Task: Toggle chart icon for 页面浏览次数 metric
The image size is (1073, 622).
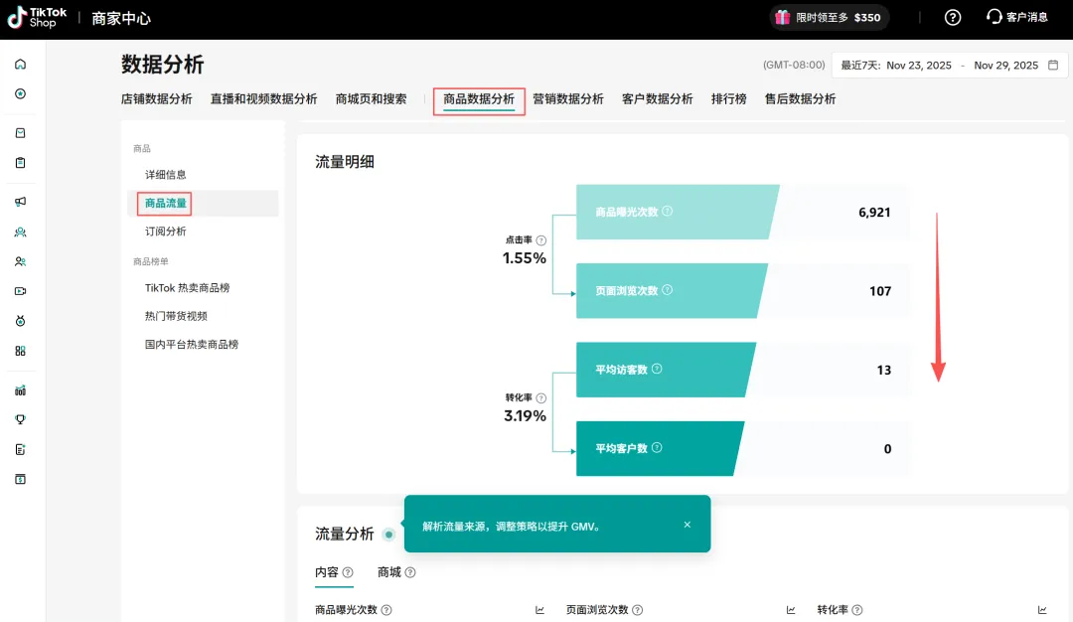Action: (791, 610)
